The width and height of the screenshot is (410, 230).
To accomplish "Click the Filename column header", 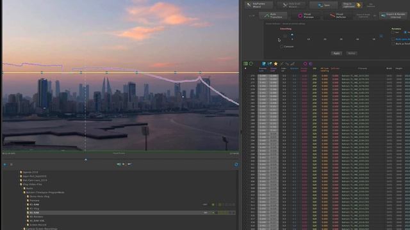I will [x=362, y=68].
